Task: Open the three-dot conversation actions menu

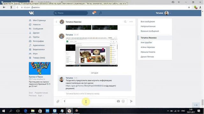Action: tap(131, 22)
